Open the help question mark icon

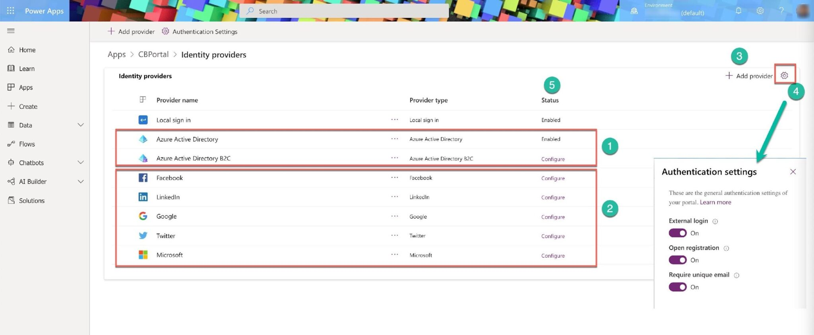pyautogui.click(x=781, y=11)
